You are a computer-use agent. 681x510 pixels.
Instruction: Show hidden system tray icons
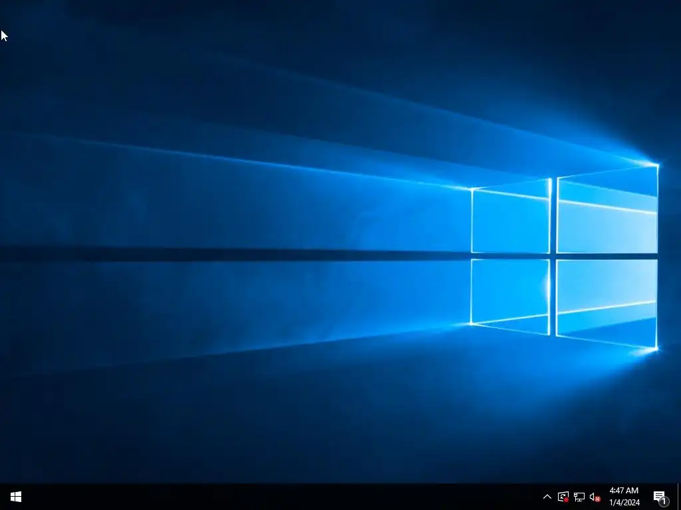pos(547,497)
